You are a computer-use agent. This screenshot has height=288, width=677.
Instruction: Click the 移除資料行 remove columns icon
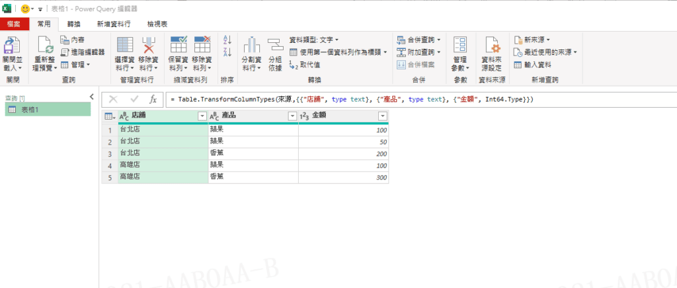coord(149,46)
